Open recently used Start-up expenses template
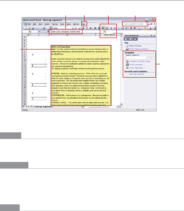This screenshot has width=184, height=211. pos(137,74)
